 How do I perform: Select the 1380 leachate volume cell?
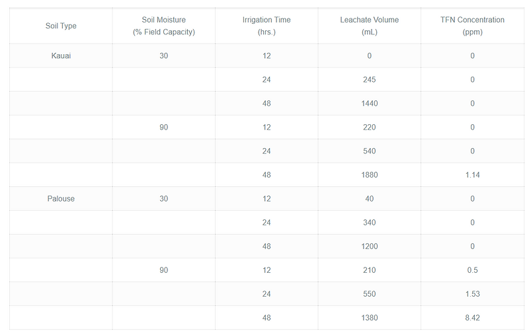369,317
